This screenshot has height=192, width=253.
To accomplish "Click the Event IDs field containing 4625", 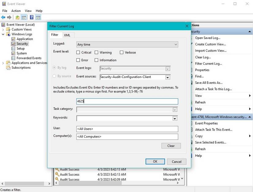I will pos(127,101).
